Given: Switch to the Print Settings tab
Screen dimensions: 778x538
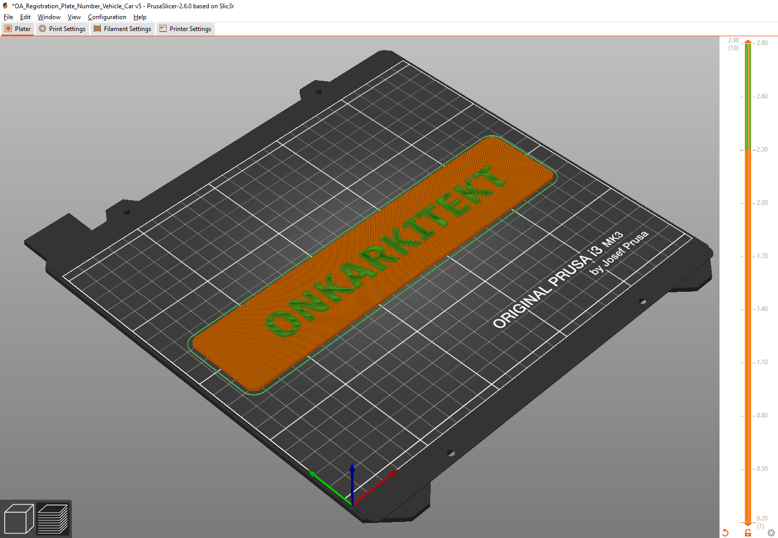Looking at the screenshot, I should (x=62, y=29).
